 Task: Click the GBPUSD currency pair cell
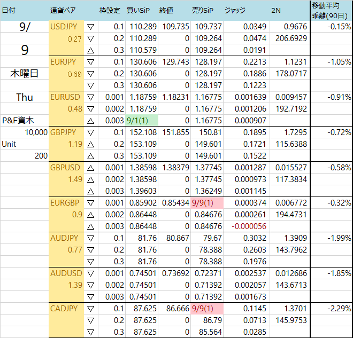[66, 168]
